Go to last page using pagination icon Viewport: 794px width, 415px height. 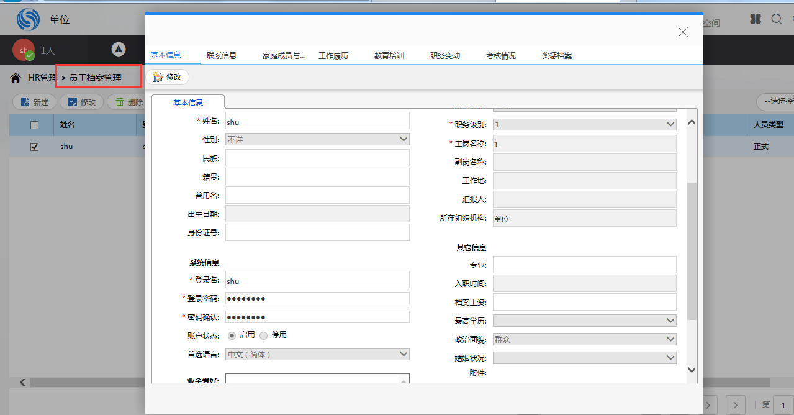[736, 404]
